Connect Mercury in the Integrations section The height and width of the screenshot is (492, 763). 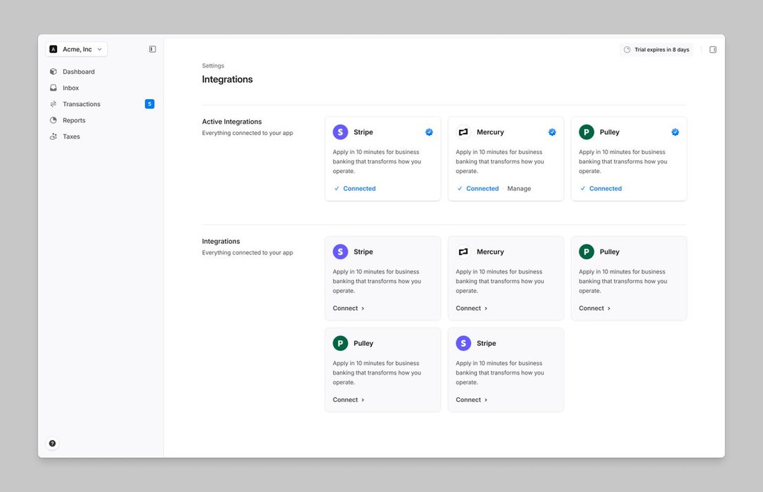pyautogui.click(x=471, y=308)
